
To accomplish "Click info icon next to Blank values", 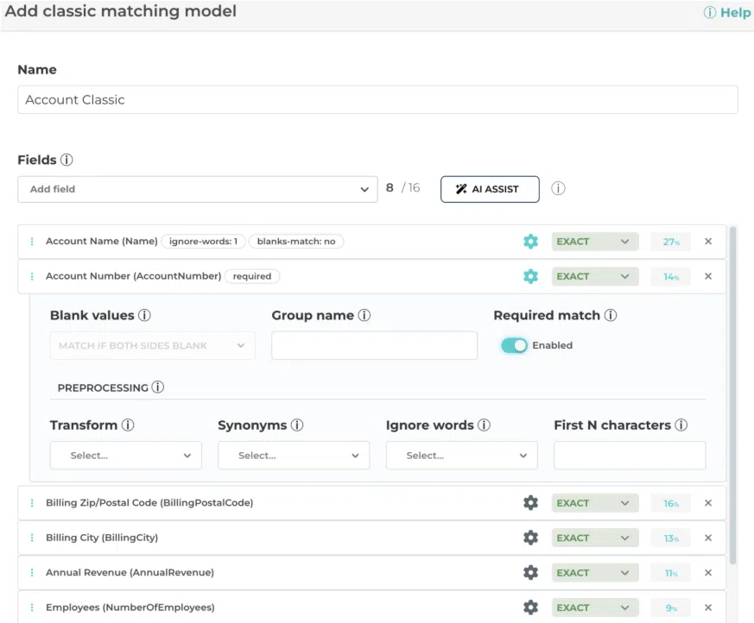I will [x=144, y=315].
